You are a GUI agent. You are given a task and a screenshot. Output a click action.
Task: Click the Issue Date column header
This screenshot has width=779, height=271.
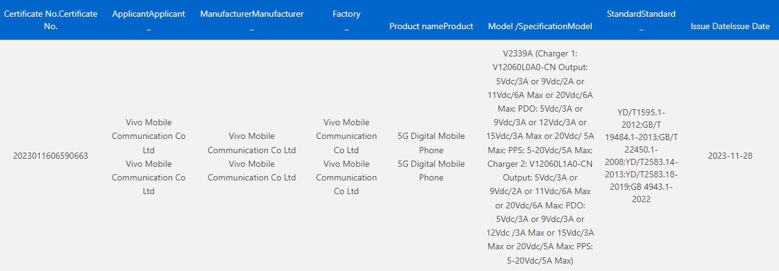(x=730, y=26)
